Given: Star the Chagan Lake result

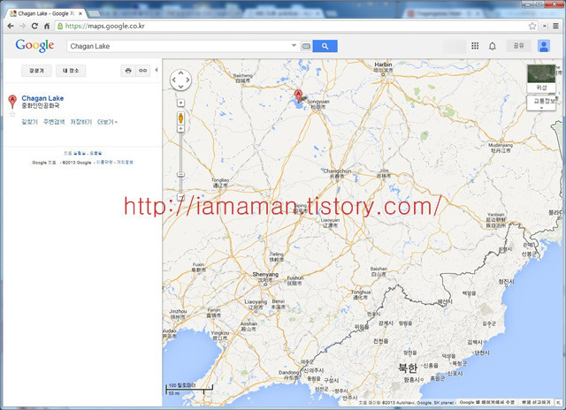Looking at the screenshot, I should pos(12,114).
